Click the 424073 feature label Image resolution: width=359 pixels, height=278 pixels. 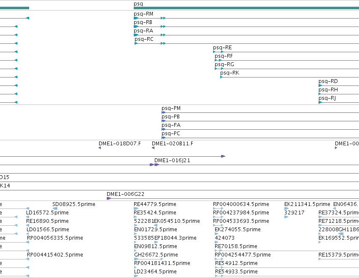pos(224,238)
